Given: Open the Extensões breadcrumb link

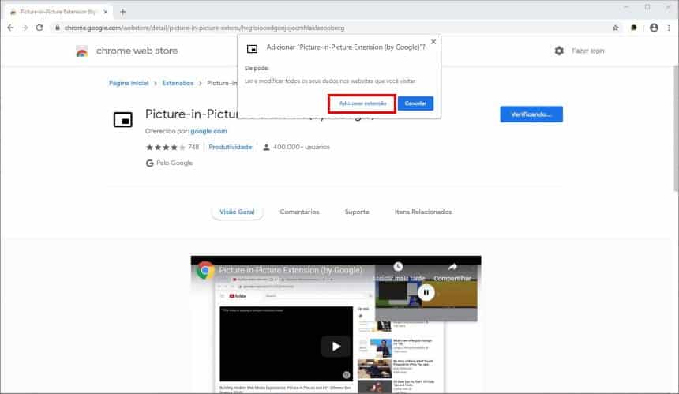Looking at the screenshot, I should (x=178, y=83).
